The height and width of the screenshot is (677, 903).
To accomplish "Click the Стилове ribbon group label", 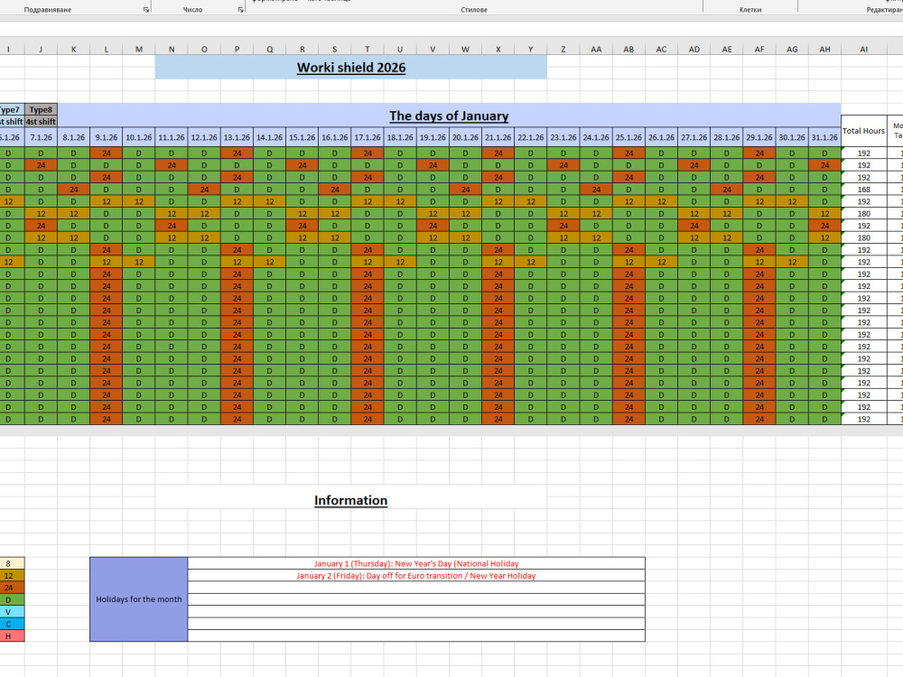I will [x=474, y=10].
